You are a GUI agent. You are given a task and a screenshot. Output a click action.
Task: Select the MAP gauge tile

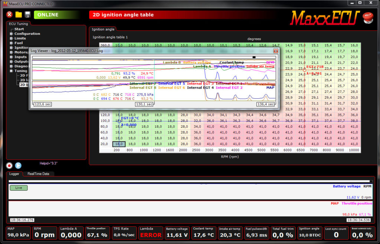pos(17,233)
